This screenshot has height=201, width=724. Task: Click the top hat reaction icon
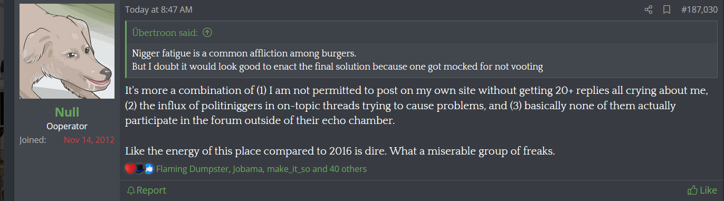139,169
